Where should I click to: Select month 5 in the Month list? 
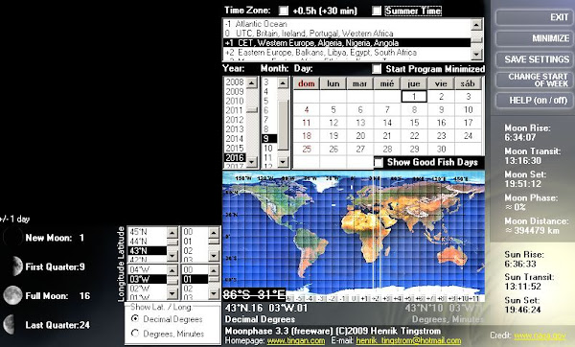click(x=269, y=101)
